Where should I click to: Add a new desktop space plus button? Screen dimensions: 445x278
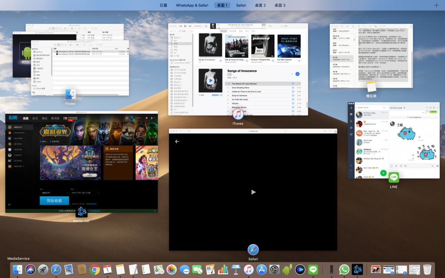(436, 5)
